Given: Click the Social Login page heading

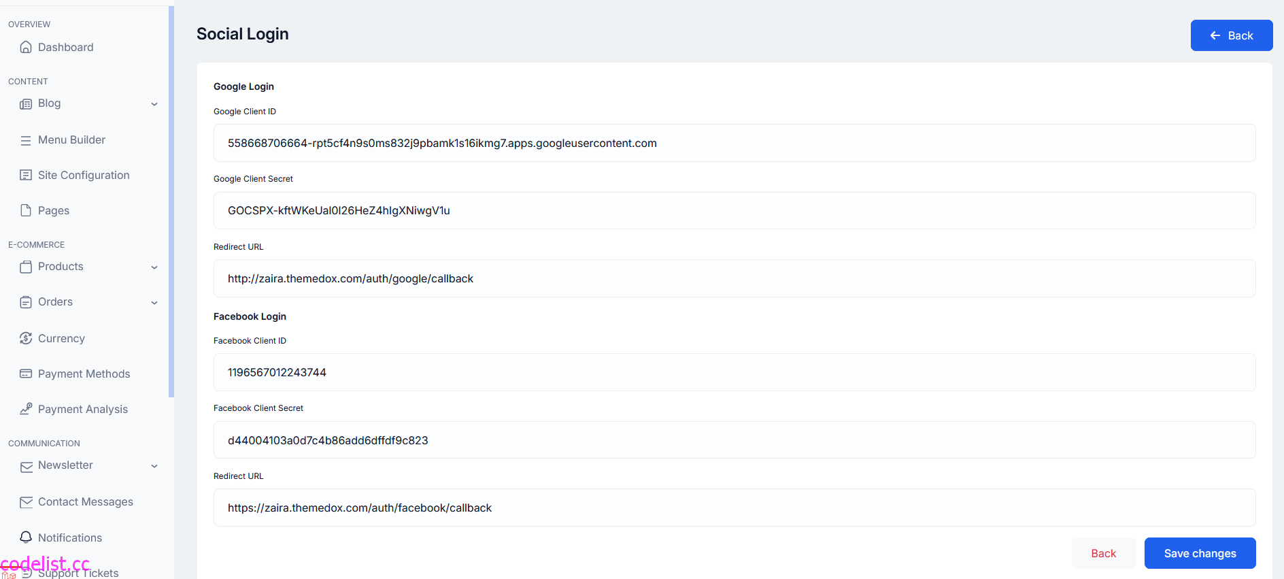Looking at the screenshot, I should coord(242,34).
